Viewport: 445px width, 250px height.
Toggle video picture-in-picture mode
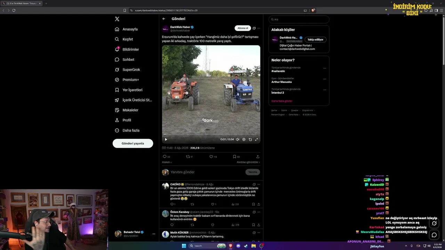pos(250,139)
